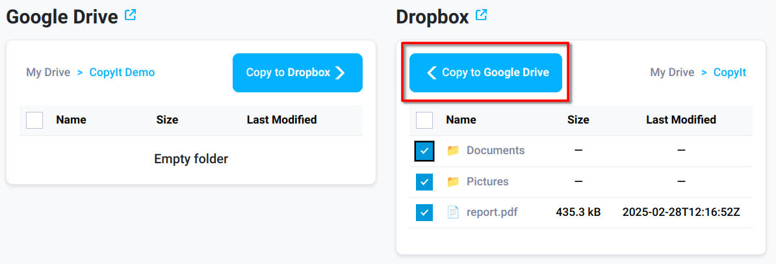The image size is (776, 264).
Task: Select the report.pdf file name
Action: [492, 212]
